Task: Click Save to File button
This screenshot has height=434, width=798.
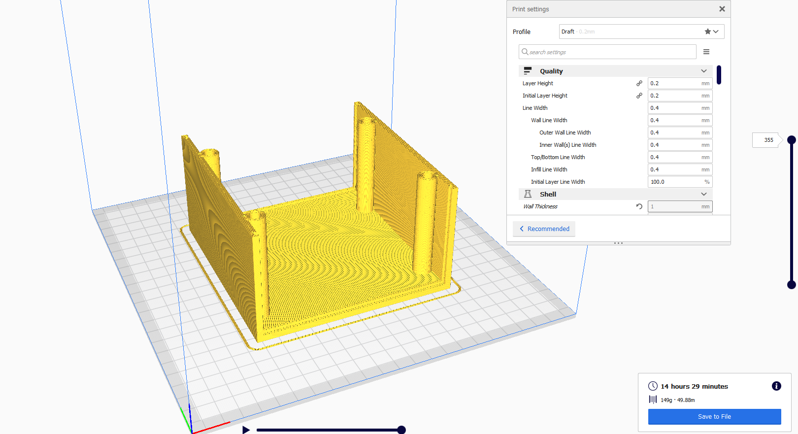Action: (x=714, y=416)
